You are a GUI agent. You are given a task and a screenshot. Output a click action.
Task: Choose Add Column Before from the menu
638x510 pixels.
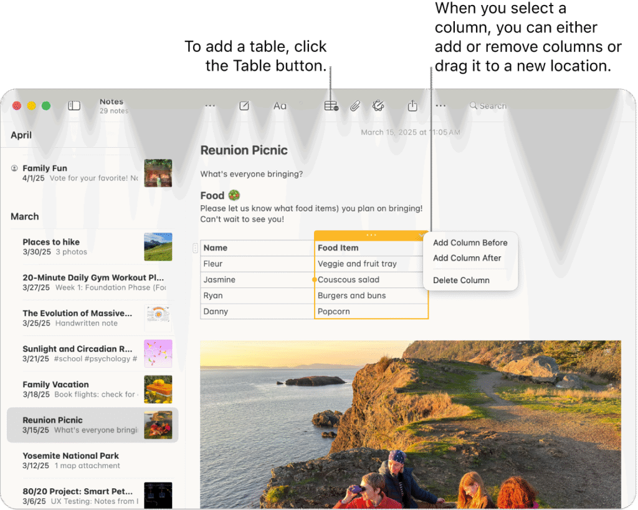pyautogui.click(x=470, y=243)
